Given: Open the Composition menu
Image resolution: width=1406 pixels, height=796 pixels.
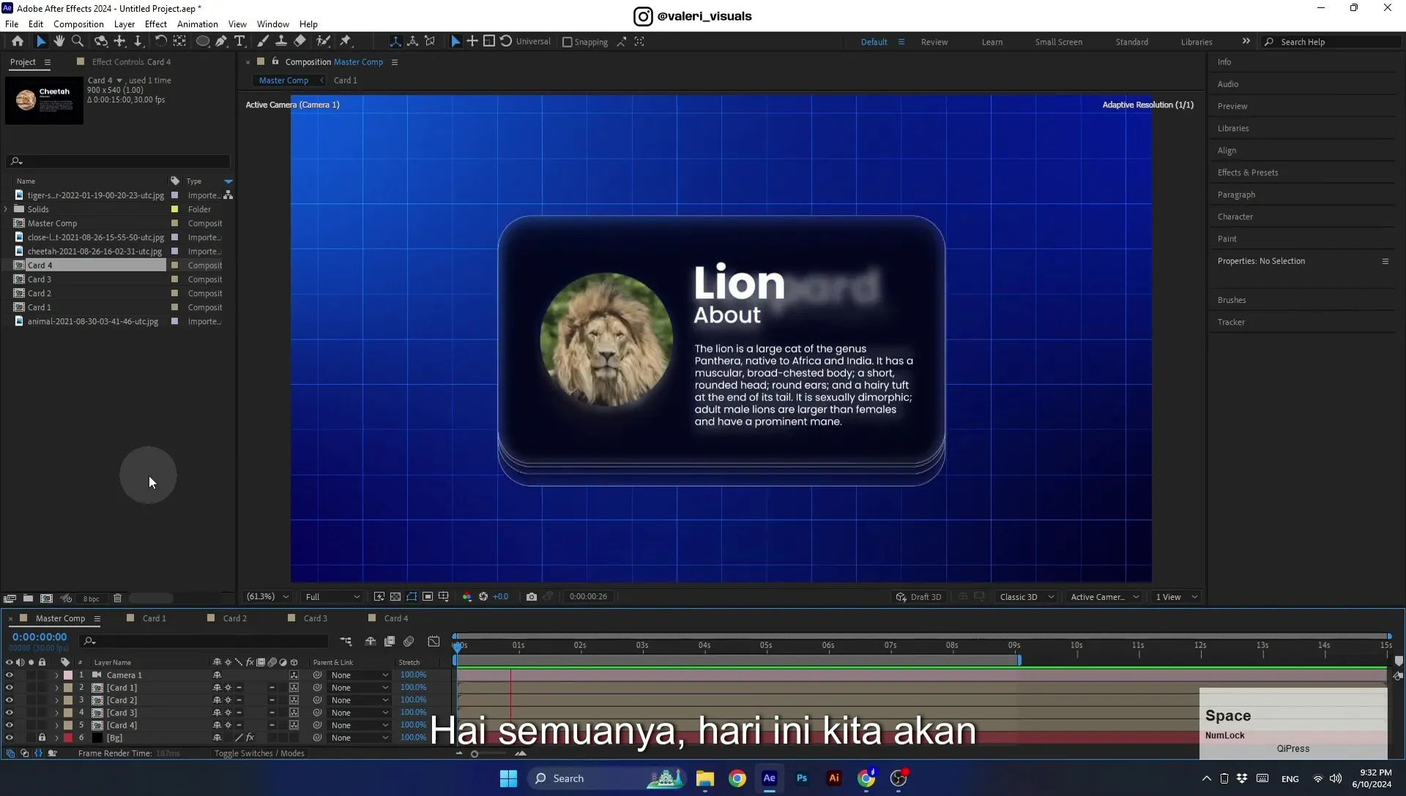Looking at the screenshot, I should click(78, 24).
